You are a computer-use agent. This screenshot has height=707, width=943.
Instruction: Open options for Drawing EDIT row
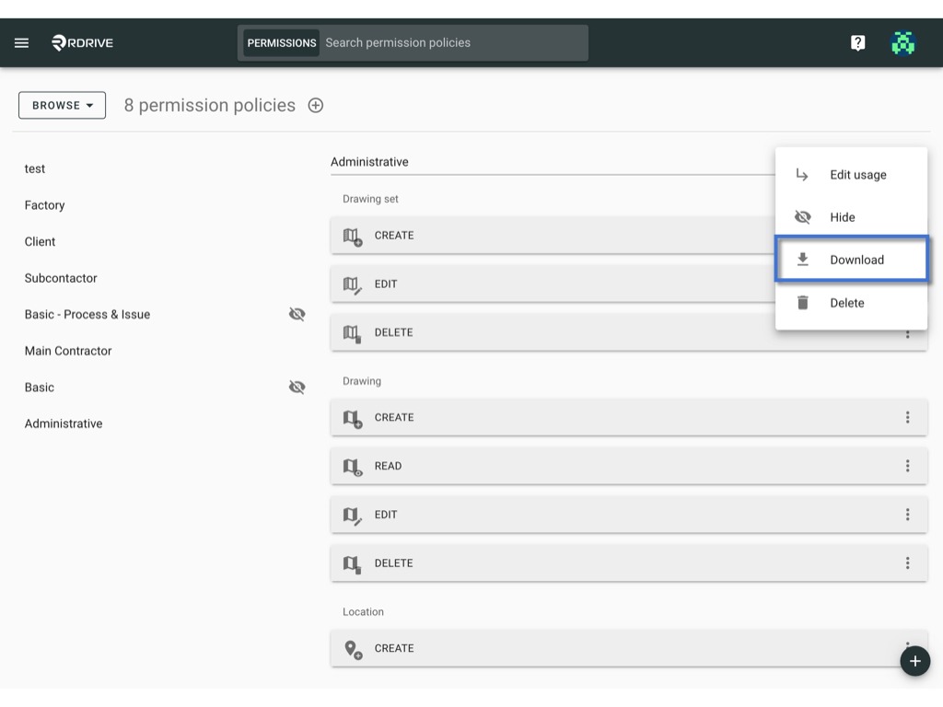907,515
